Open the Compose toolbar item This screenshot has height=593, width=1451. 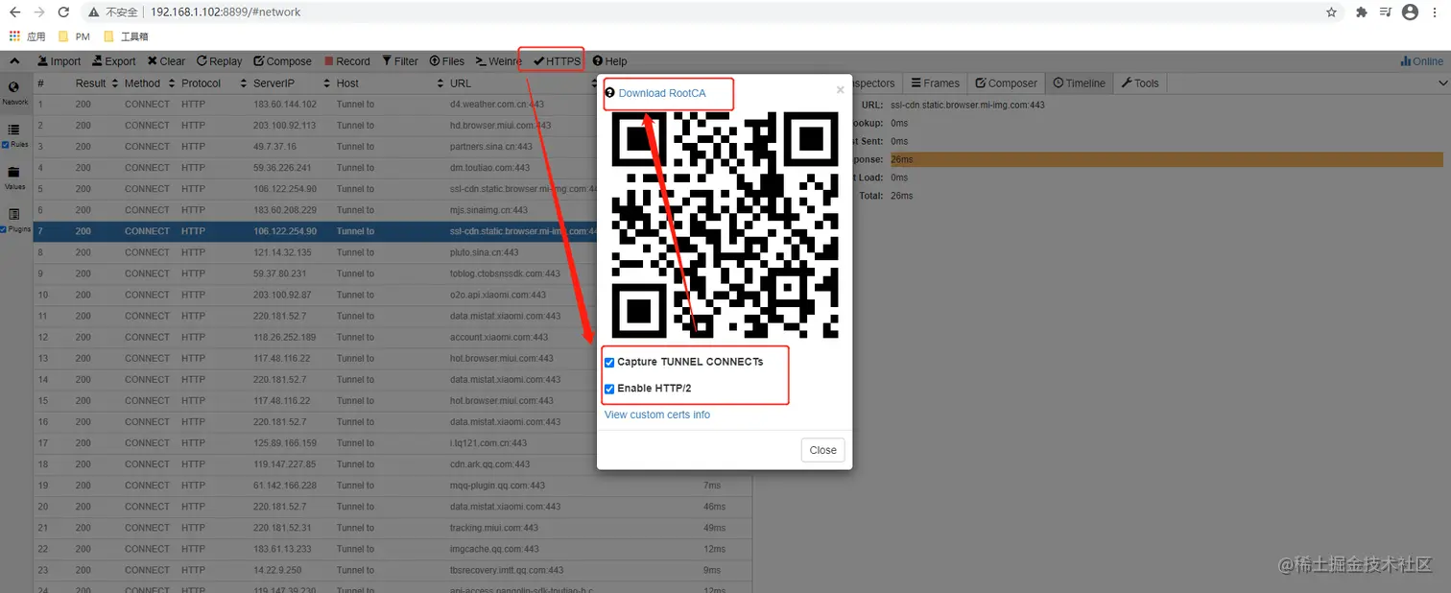coord(282,60)
